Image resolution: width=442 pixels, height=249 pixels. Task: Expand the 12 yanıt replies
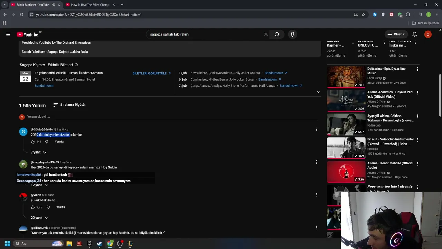[x=39, y=185]
